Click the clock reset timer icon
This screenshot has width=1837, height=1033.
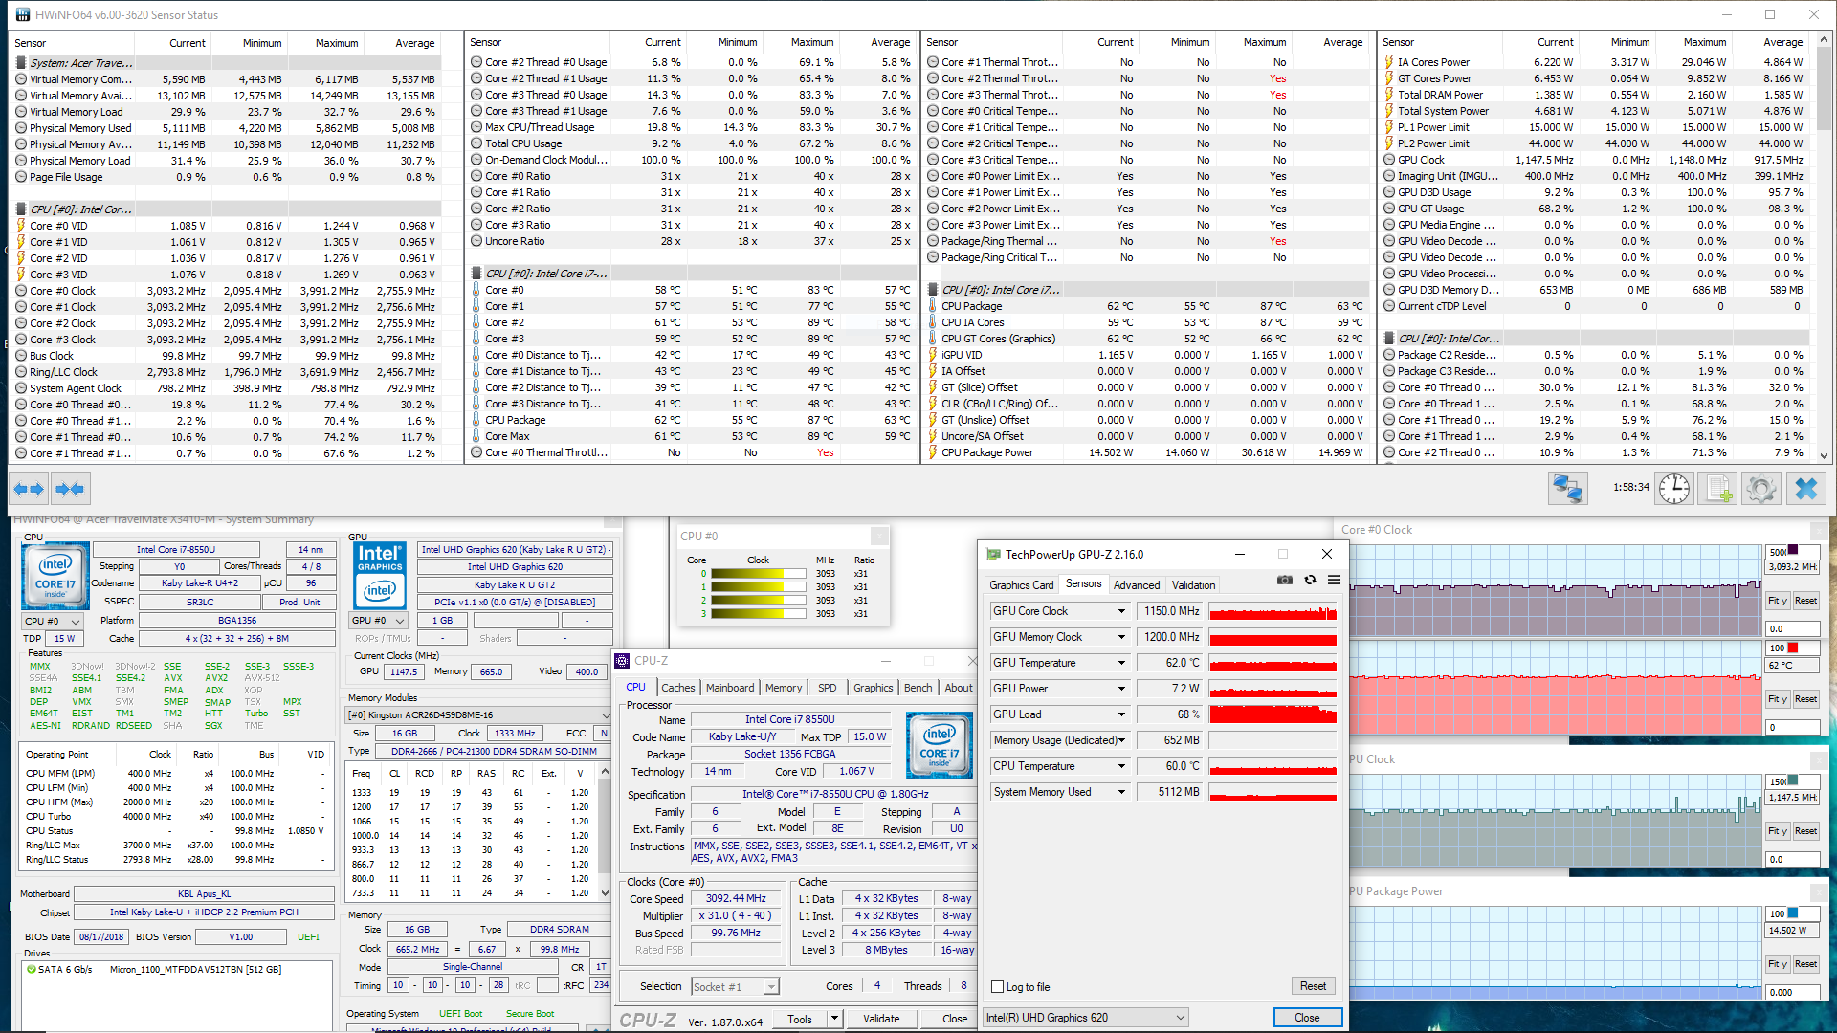[1673, 489]
